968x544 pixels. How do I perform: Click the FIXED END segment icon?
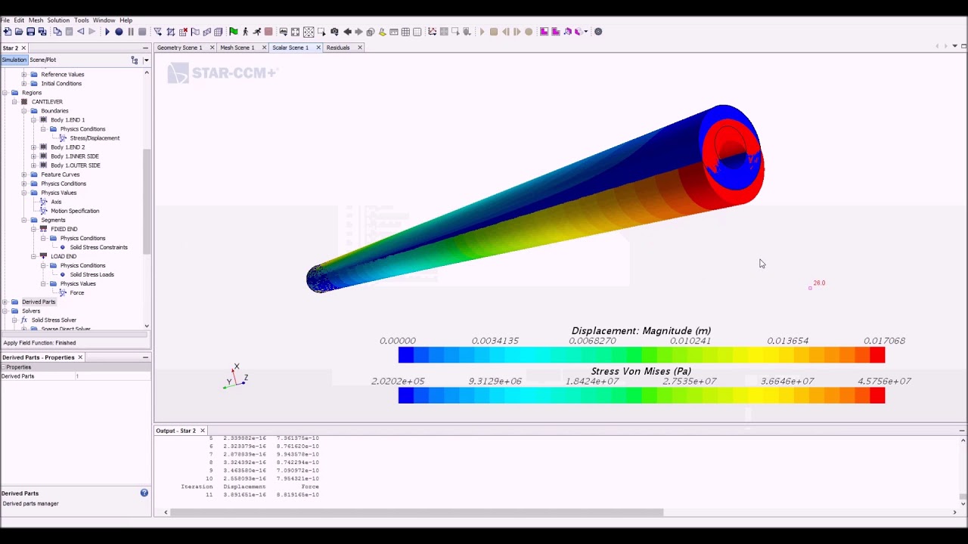tap(43, 229)
